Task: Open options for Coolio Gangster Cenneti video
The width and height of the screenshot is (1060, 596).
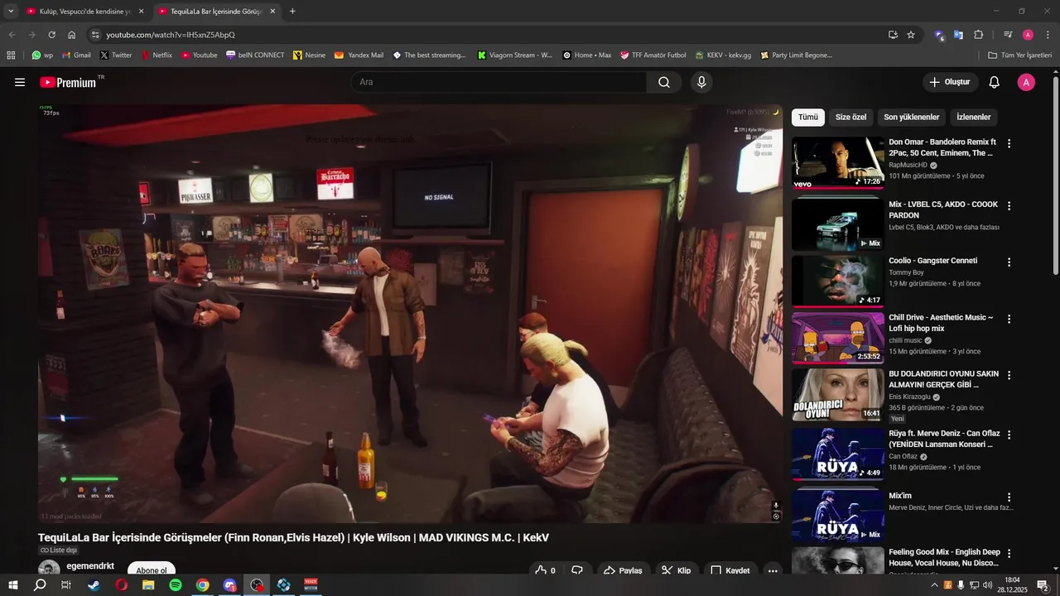Action: tap(1009, 262)
